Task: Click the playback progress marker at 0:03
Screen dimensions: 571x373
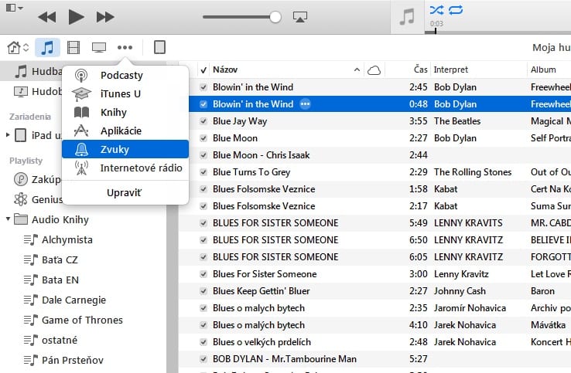Action: pos(435,31)
